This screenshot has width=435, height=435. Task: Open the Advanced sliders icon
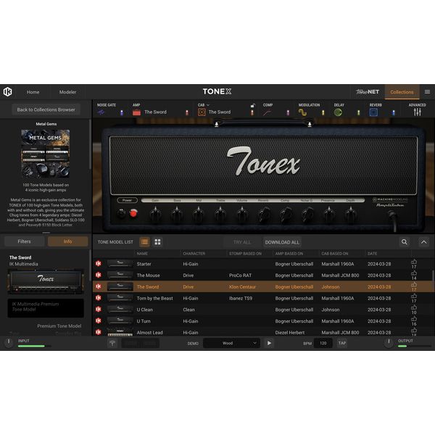418,112
